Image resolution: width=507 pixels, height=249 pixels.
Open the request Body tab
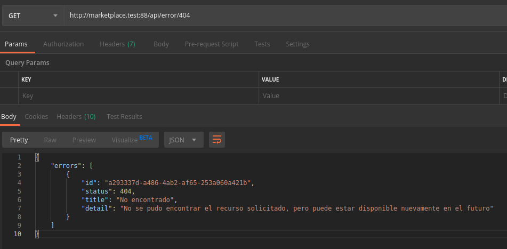click(x=161, y=44)
